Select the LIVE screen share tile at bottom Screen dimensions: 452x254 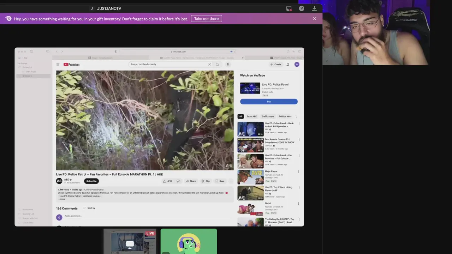click(x=130, y=241)
